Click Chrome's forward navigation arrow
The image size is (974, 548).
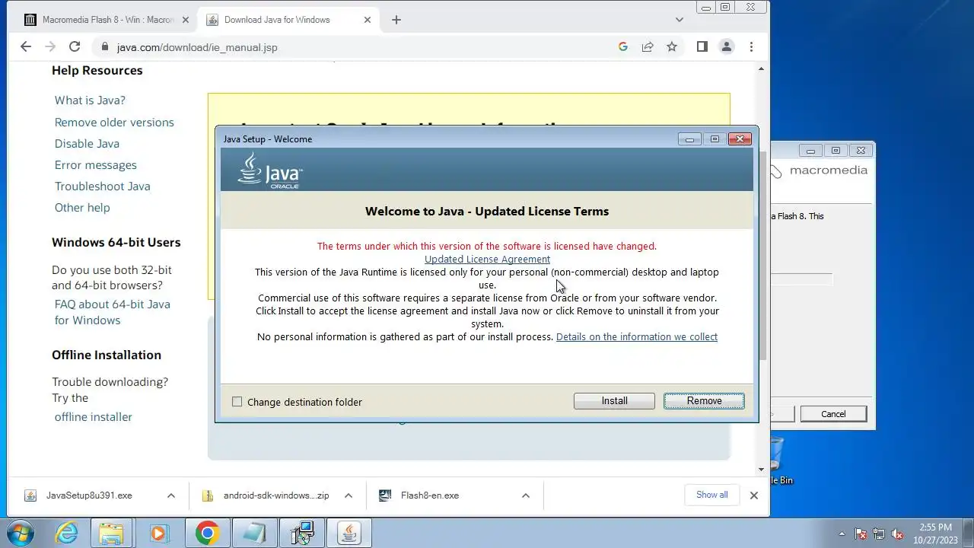click(50, 47)
